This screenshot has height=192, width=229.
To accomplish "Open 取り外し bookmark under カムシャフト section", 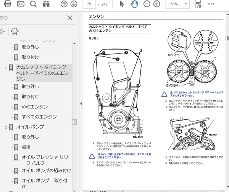I will pyautogui.click(x=30, y=86).
